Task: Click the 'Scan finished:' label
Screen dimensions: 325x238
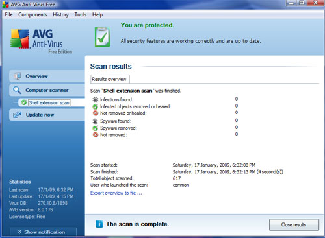Action: 104,172
